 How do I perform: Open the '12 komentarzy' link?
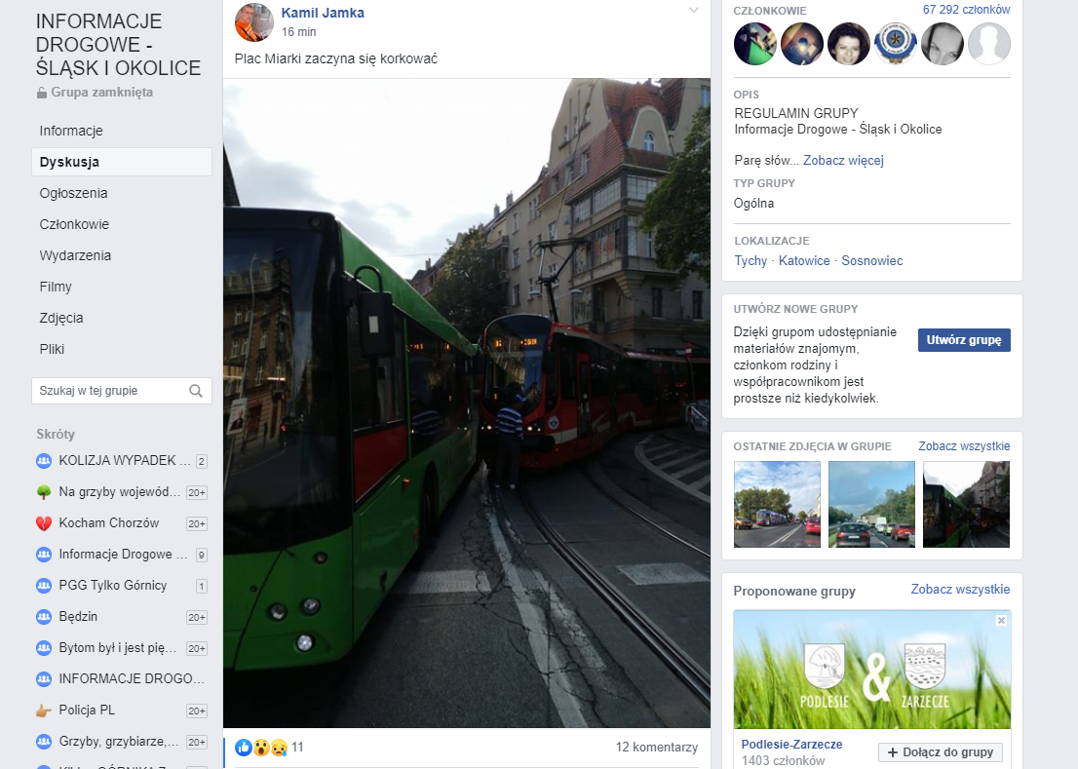tap(657, 747)
